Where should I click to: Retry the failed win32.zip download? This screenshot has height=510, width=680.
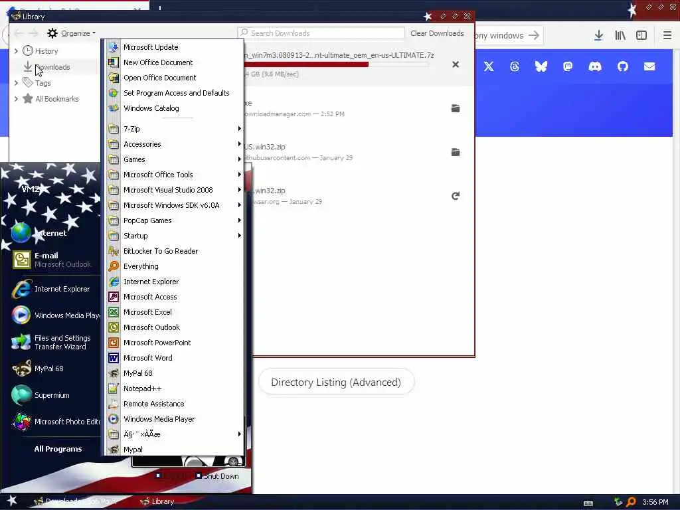click(x=456, y=196)
